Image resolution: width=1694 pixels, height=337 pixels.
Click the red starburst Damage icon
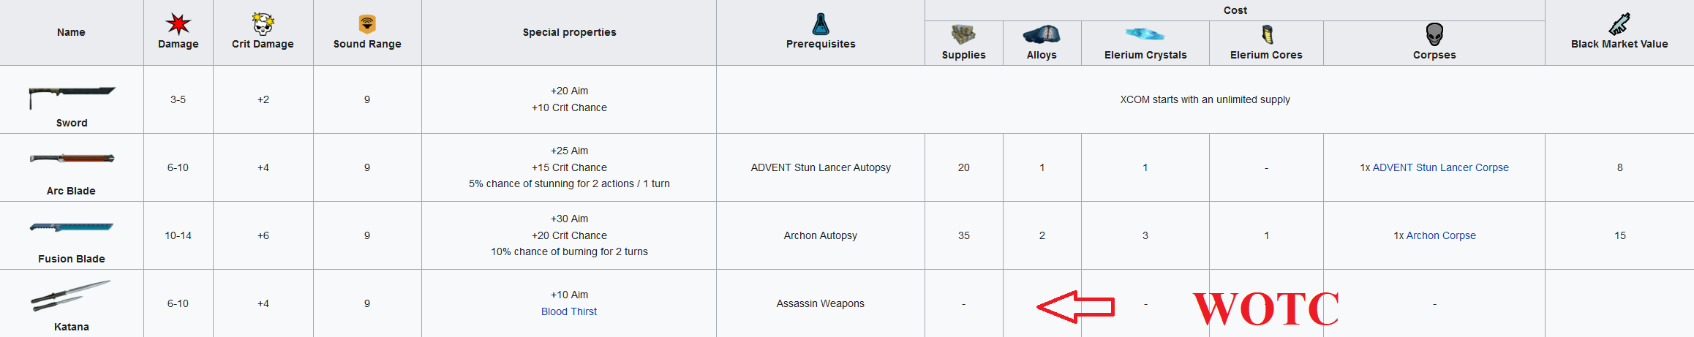(x=178, y=24)
